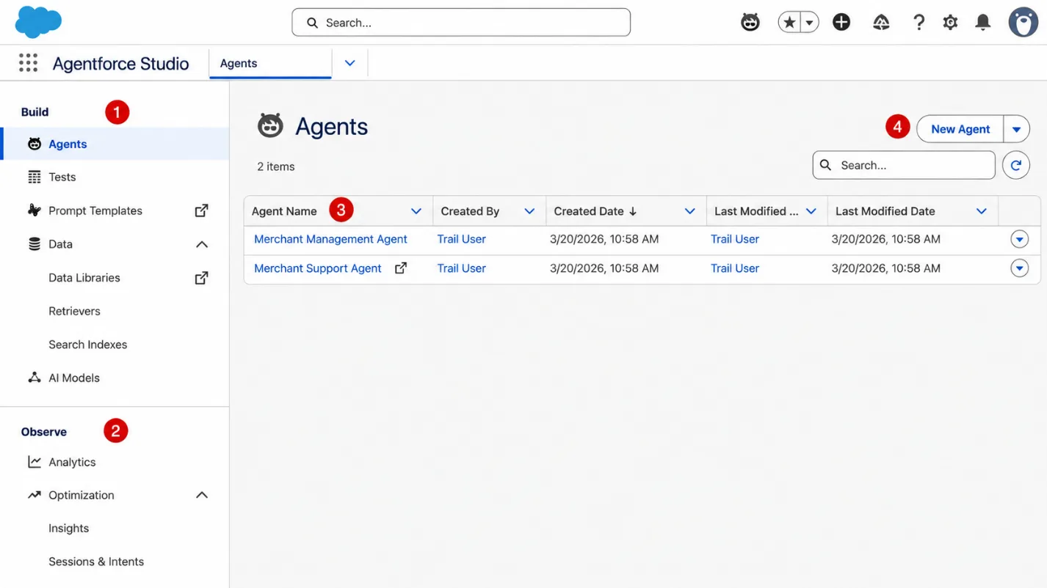Click the Optimization trend arrow icon

click(x=35, y=495)
